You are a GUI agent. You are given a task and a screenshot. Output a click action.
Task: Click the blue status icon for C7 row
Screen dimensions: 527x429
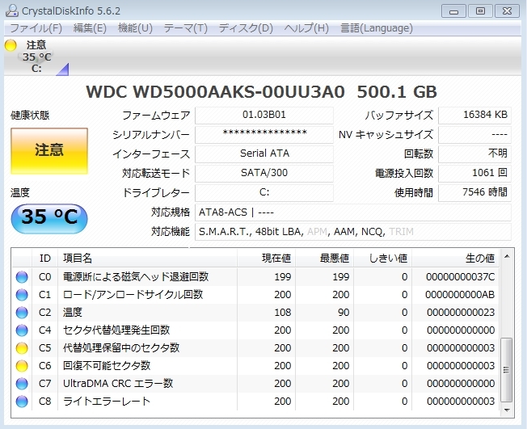coord(22,384)
